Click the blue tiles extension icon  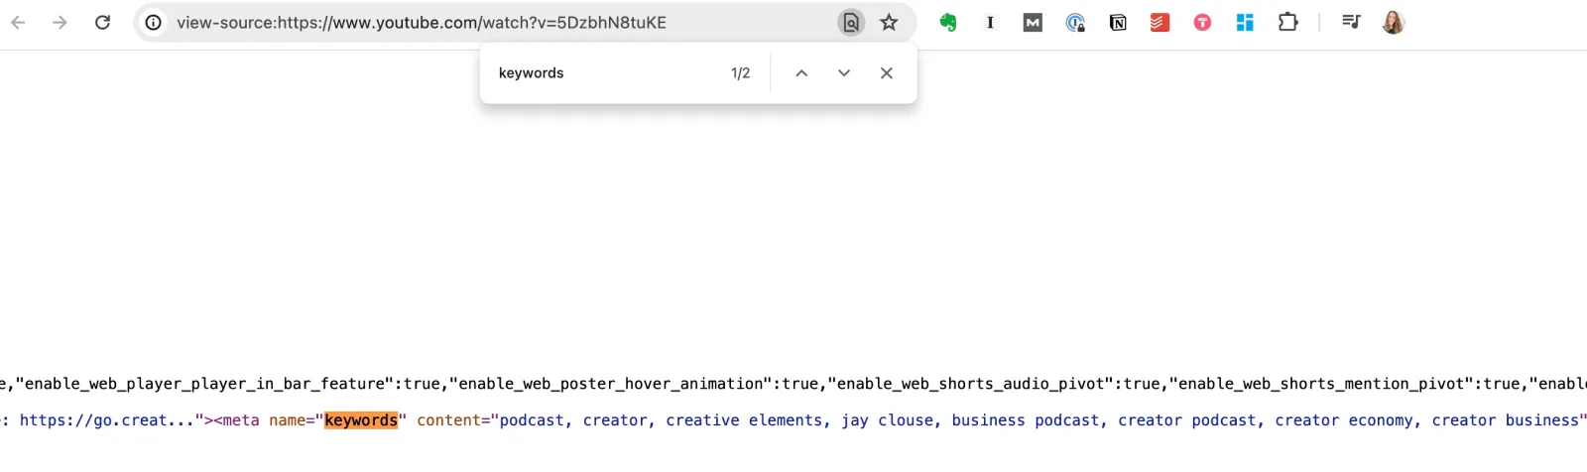(1245, 22)
